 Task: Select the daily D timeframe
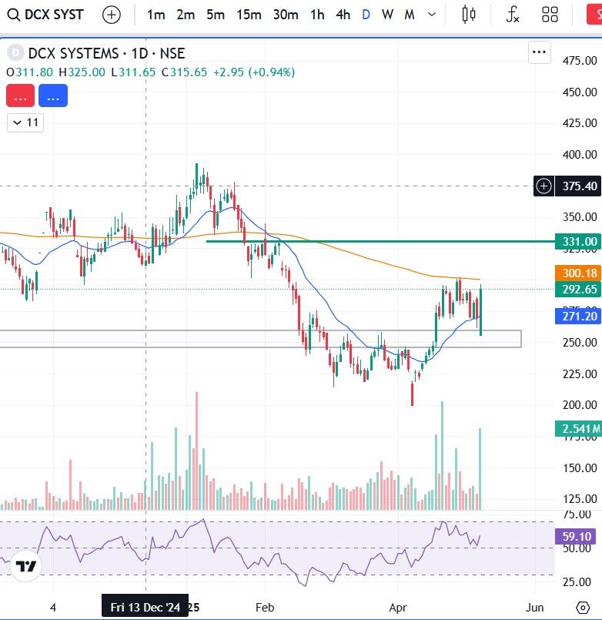366,15
